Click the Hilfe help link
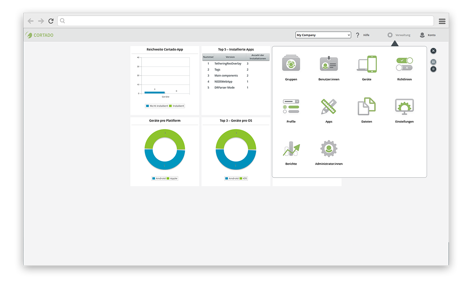Viewport: 472px width, 289px height. (x=362, y=35)
